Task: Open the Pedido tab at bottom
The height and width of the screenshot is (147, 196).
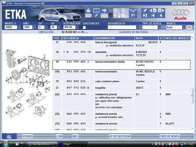Action: pyautogui.click(x=28, y=136)
